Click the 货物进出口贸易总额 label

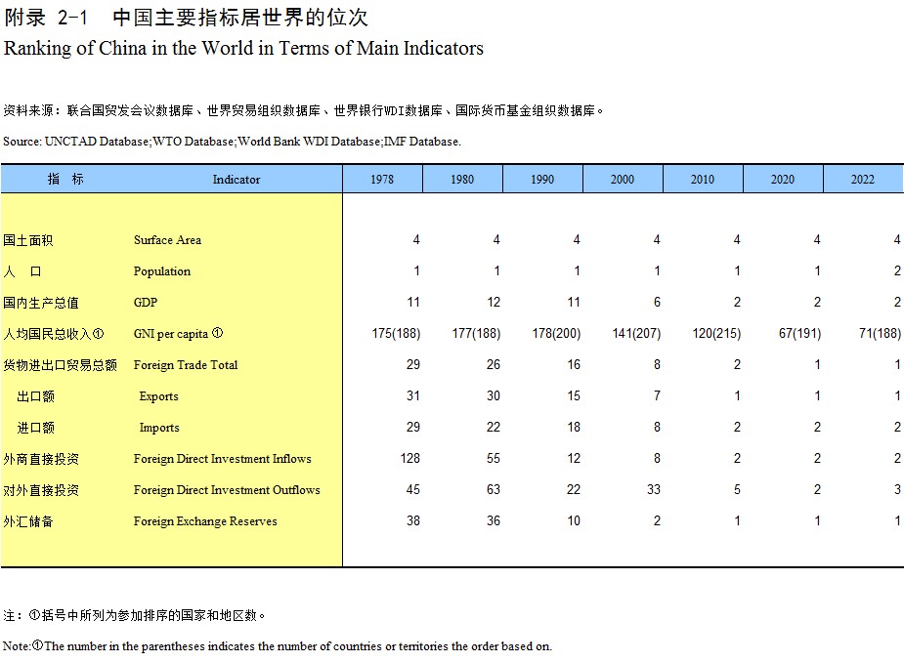pyautogui.click(x=60, y=365)
